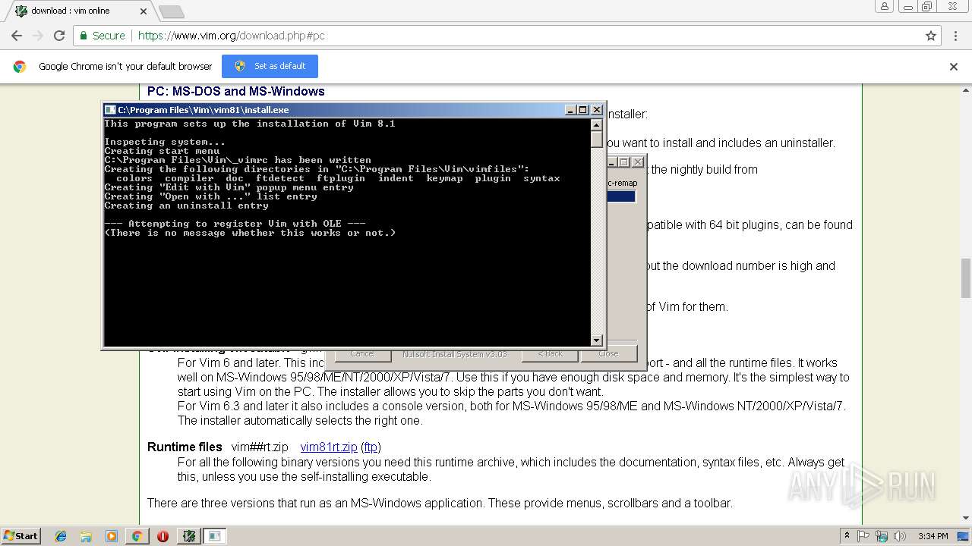972x546 pixels.
Task: Click the 'Runtime files' label
Action: point(185,447)
